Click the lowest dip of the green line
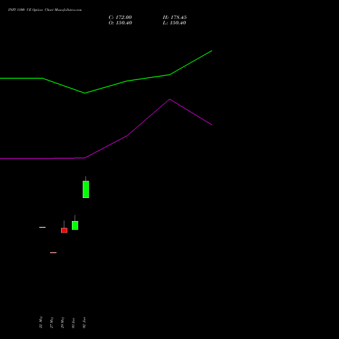Image resolution: width=339 pixels, height=339 pixels. tap(85, 93)
